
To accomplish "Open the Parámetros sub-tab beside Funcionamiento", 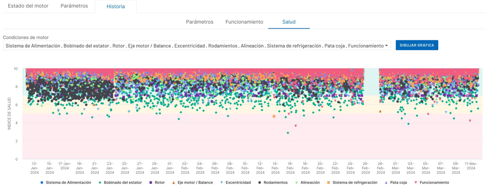I will [x=200, y=22].
